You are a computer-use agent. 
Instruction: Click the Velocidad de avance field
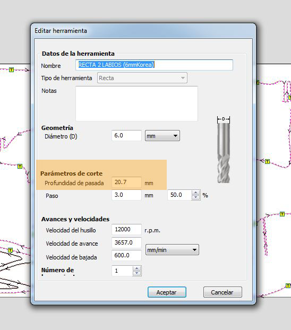[126, 242]
